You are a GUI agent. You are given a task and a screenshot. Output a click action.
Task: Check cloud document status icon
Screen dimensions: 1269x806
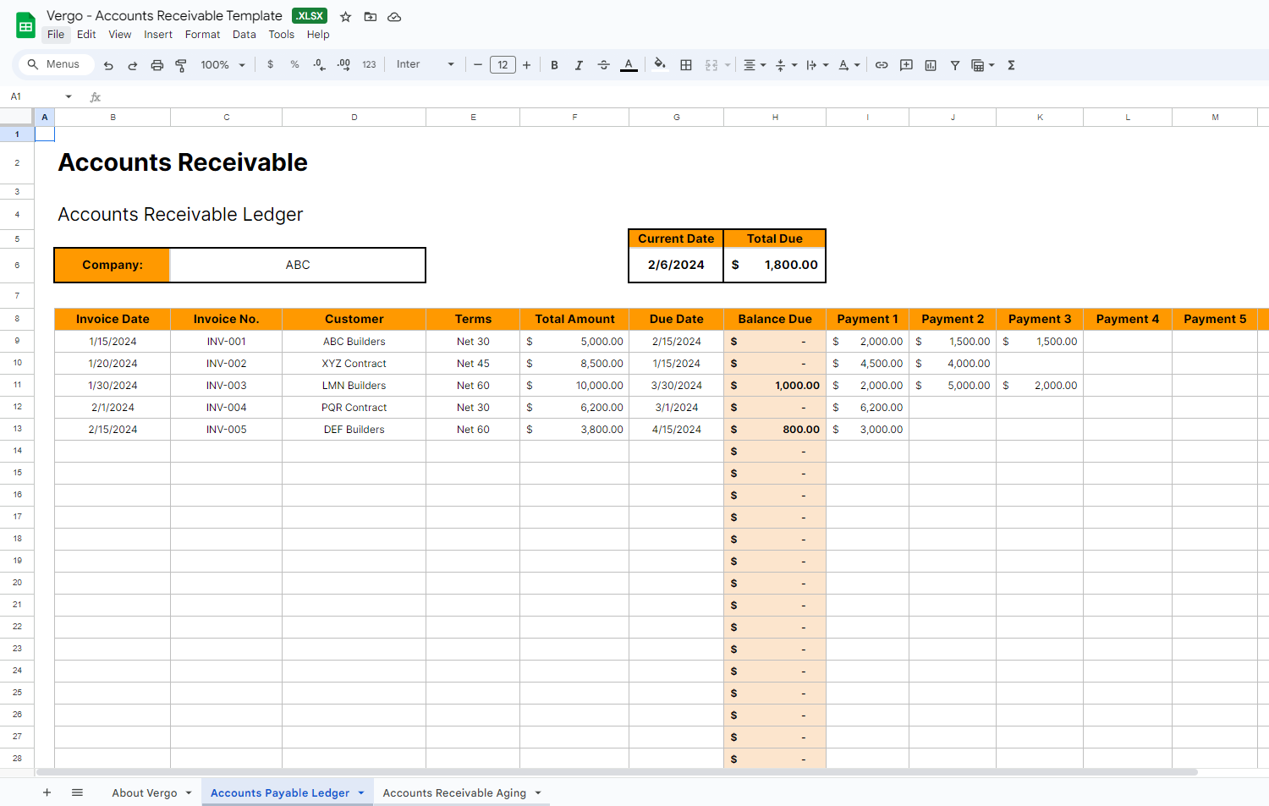394,17
